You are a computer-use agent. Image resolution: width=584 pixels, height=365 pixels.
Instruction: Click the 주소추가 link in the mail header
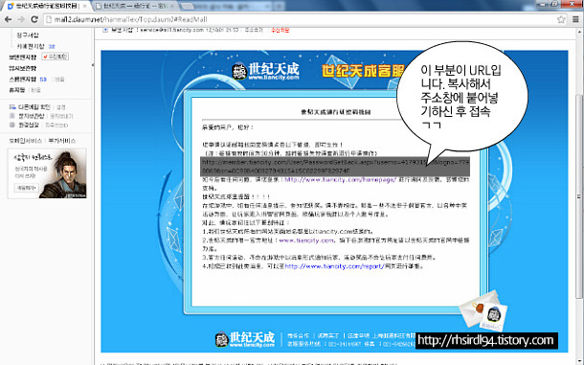(254, 30)
